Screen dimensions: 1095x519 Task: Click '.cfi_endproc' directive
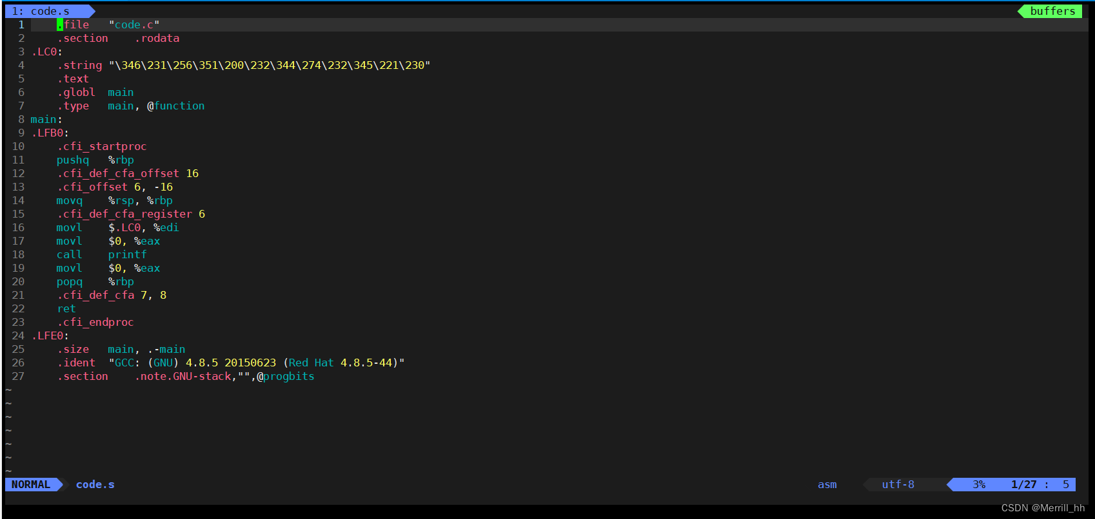95,322
